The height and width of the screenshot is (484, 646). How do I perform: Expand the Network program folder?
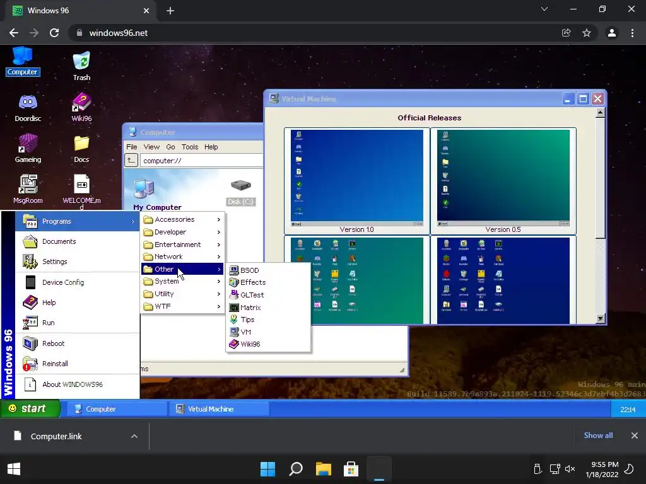pyautogui.click(x=182, y=256)
